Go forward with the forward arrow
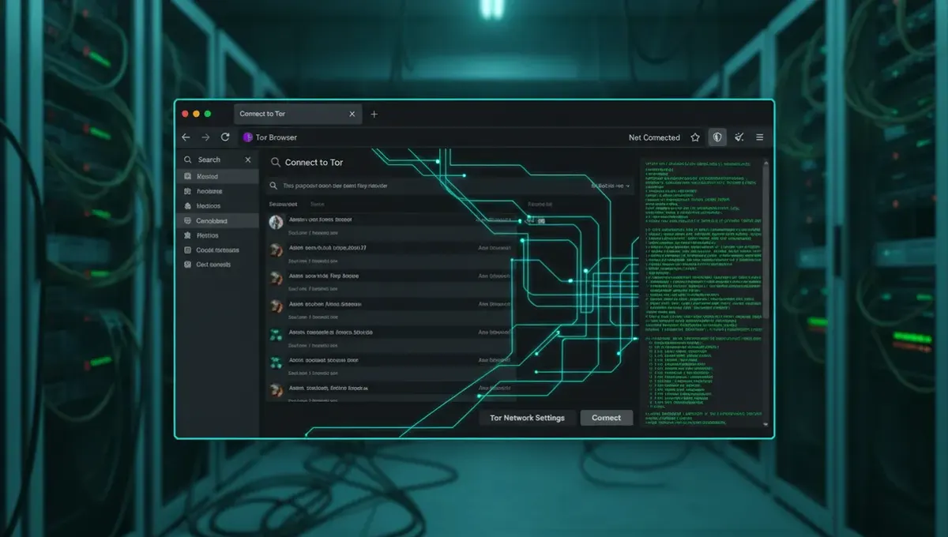 pyautogui.click(x=205, y=137)
